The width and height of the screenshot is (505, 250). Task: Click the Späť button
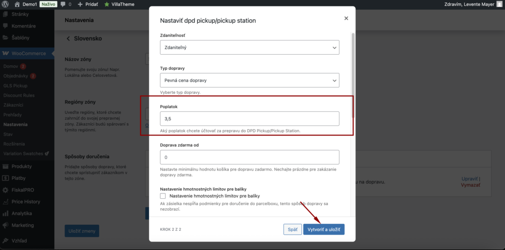pyautogui.click(x=292, y=230)
